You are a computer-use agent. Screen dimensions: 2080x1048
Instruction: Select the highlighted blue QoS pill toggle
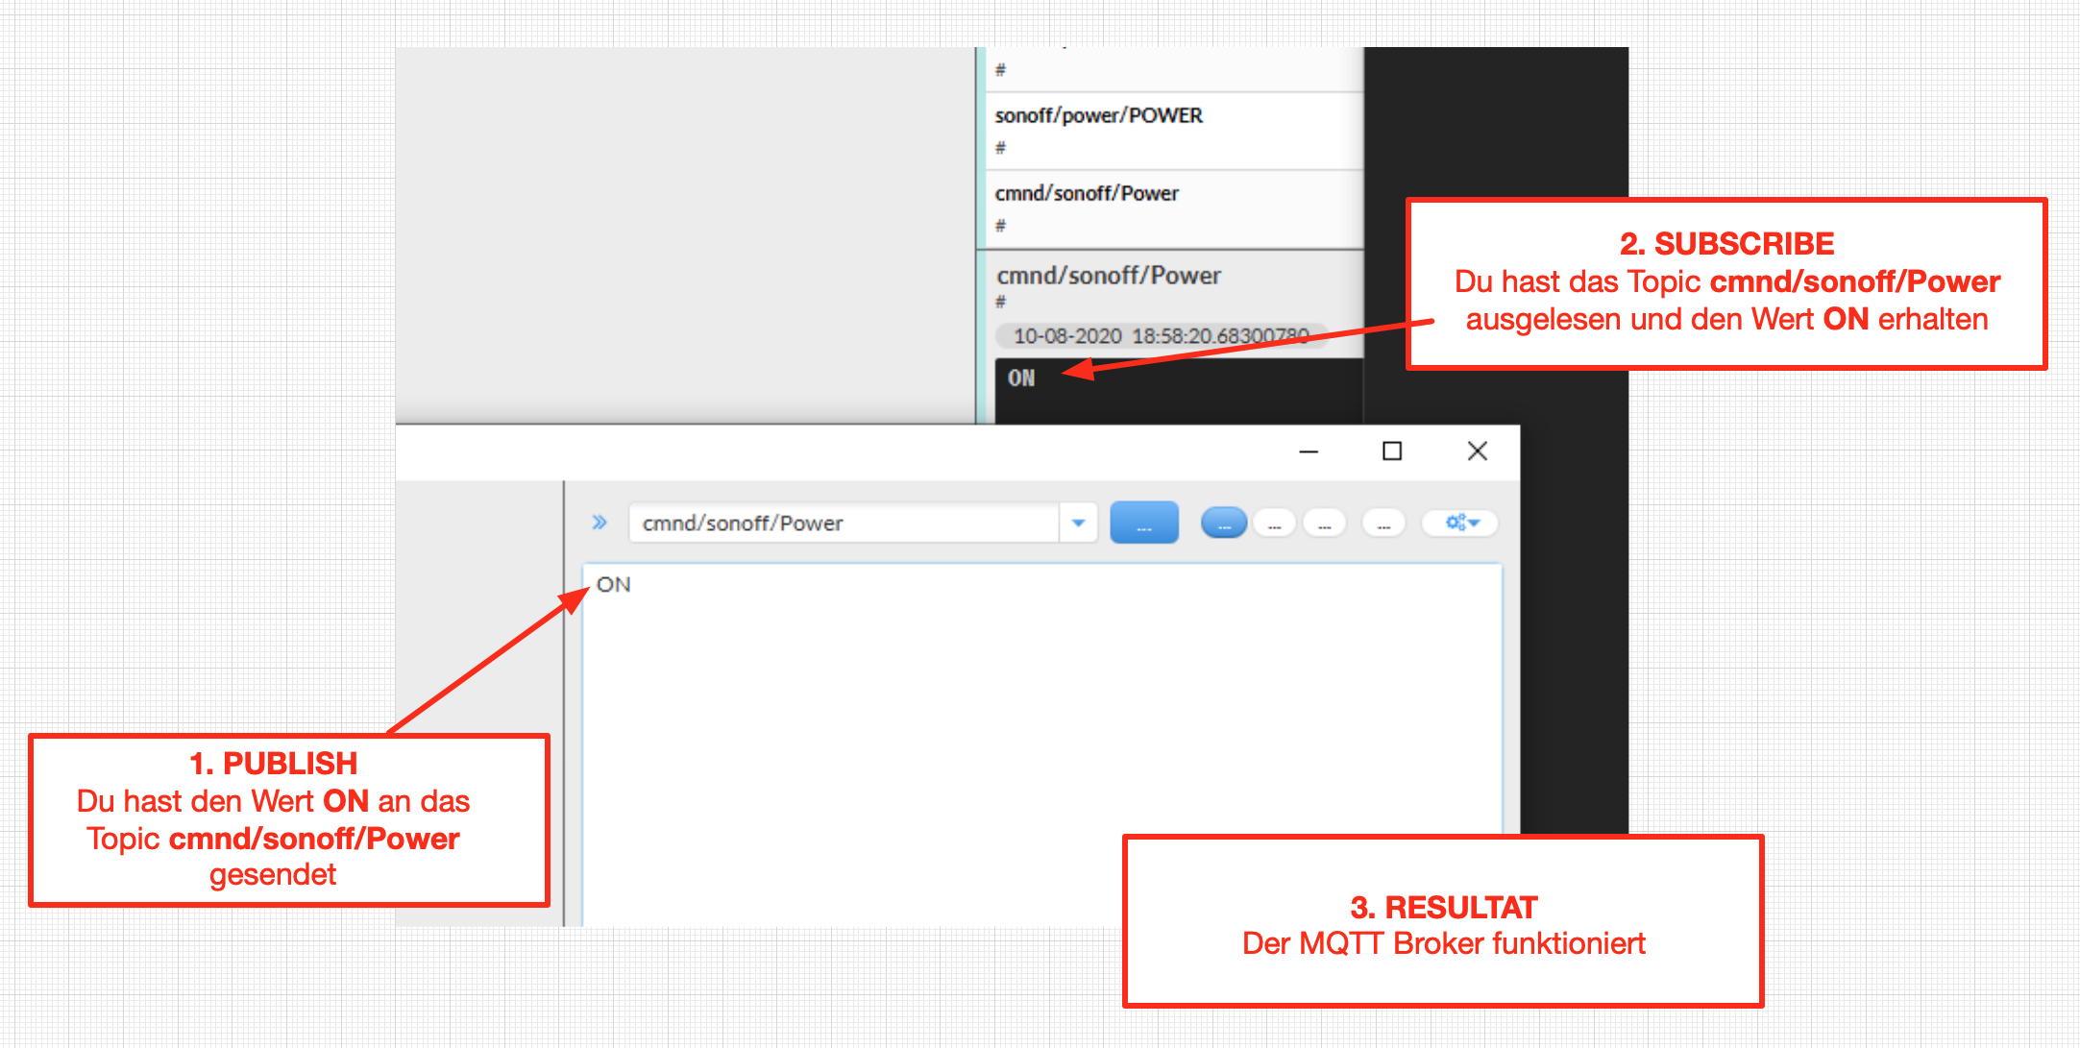pyautogui.click(x=1224, y=524)
